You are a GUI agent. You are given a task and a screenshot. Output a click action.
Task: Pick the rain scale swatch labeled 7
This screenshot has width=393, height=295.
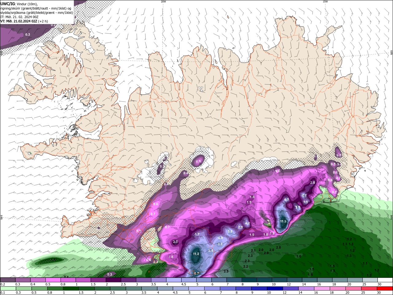point(228,289)
